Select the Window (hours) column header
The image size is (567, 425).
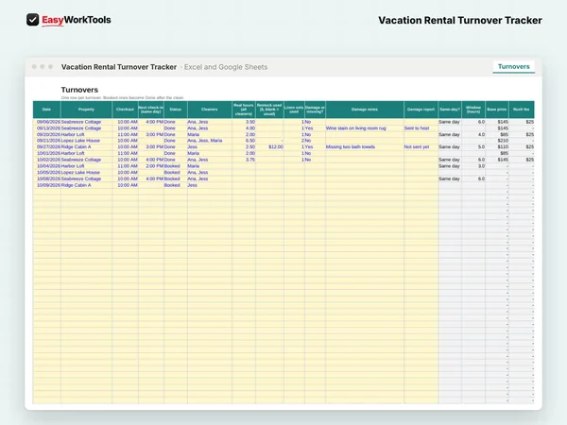[x=473, y=110]
